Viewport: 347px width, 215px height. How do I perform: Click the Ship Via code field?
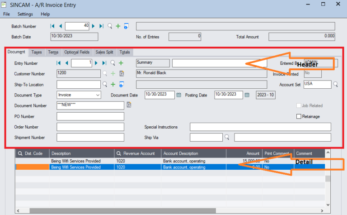coord(206,138)
